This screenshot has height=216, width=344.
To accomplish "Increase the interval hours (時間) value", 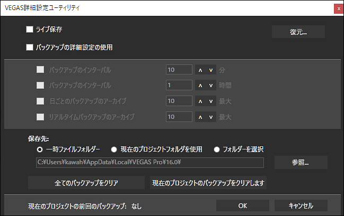I will (200, 85).
